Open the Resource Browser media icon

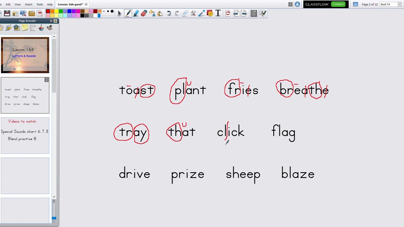pos(9,28)
